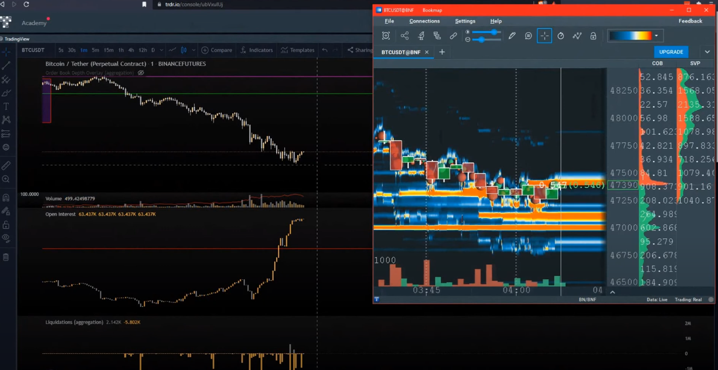Click undo arrow in chart toolbar
The image size is (718, 370).
325,50
